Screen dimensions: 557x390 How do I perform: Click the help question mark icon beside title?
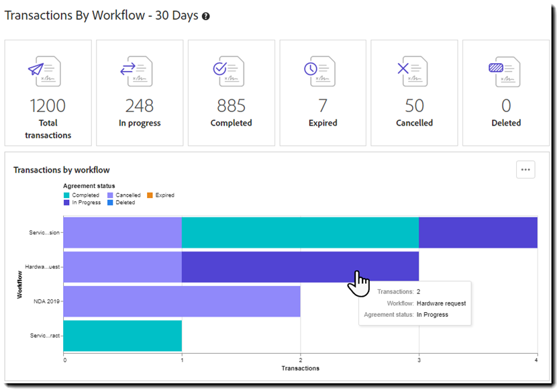coord(206,16)
